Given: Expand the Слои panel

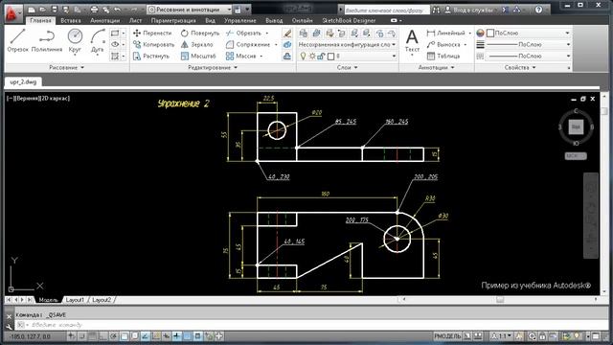Looking at the screenshot, I should coord(347,68).
